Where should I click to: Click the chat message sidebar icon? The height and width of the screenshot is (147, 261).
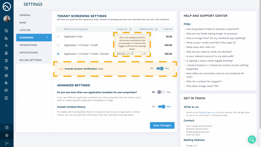[x=6, y=91]
